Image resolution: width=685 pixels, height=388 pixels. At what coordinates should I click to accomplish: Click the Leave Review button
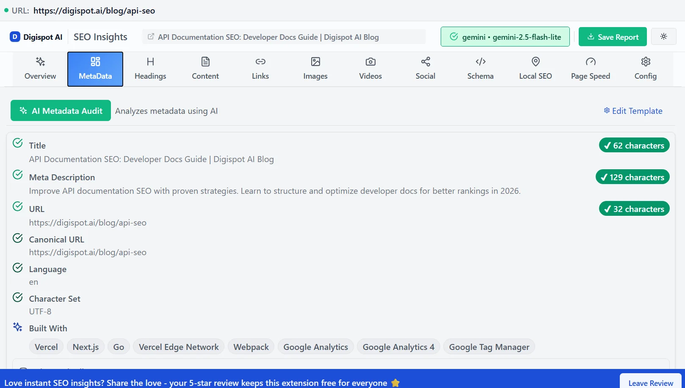tap(650, 382)
